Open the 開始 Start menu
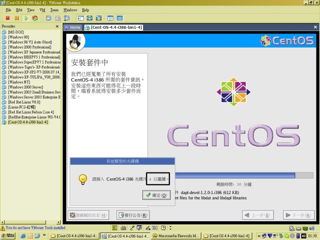Screen dimensions: 320x240 (8, 236)
